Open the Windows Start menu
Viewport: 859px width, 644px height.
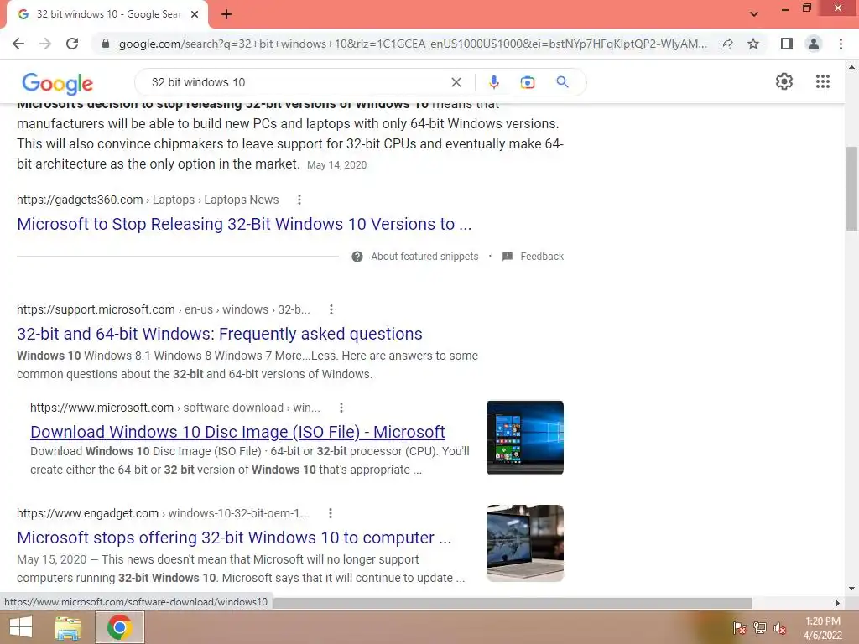pos(21,627)
